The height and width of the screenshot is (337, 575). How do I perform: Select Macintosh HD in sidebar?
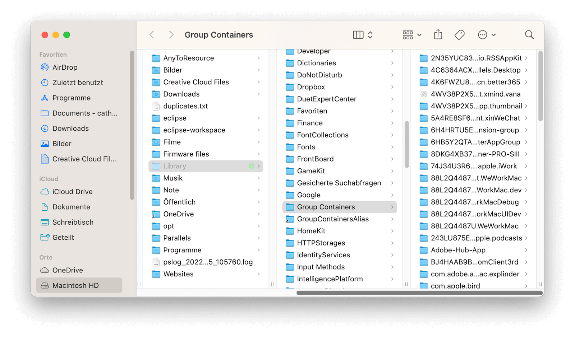click(79, 285)
